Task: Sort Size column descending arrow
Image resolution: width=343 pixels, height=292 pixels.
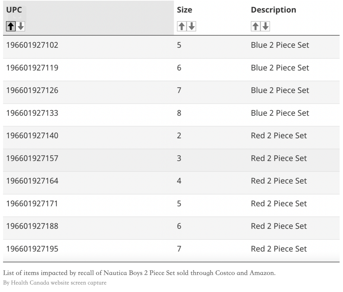Action: pyautogui.click(x=192, y=26)
